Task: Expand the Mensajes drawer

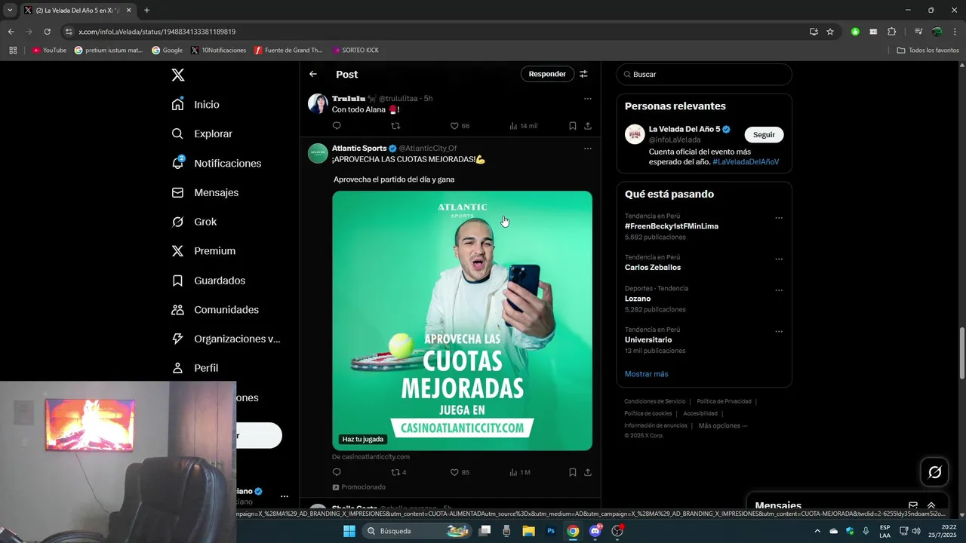Action: click(x=931, y=505)
